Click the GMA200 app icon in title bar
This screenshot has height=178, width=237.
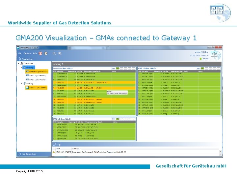(18, 47)
